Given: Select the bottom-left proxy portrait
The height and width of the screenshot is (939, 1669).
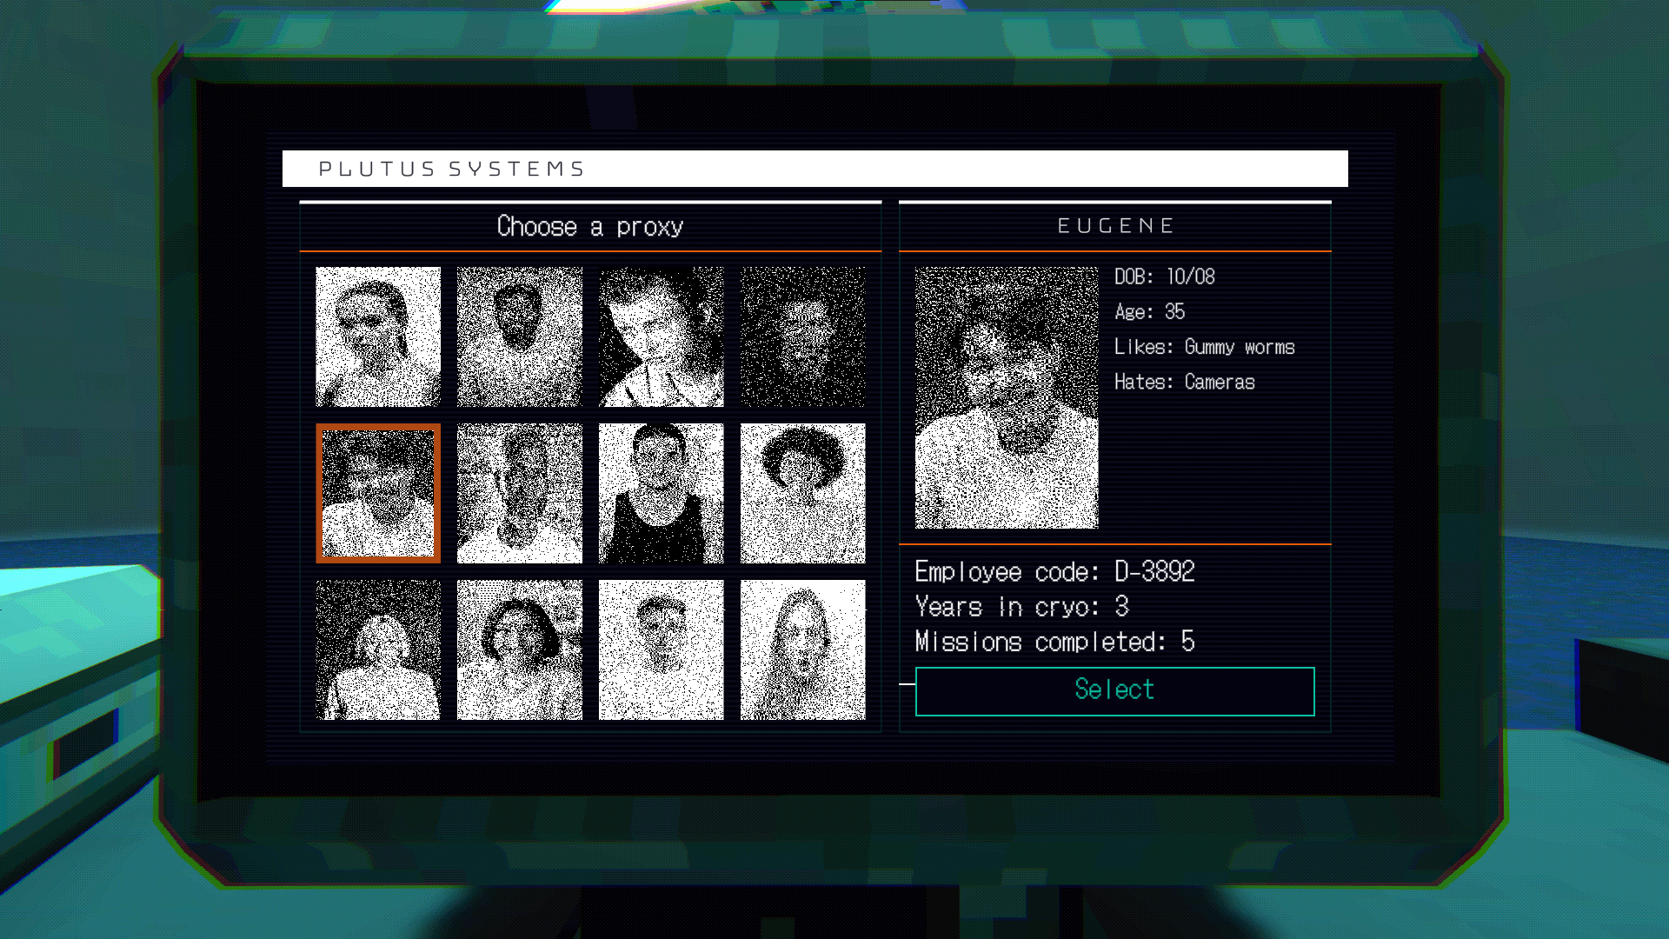Looking at the screenshot, I should tap(378, 649).
